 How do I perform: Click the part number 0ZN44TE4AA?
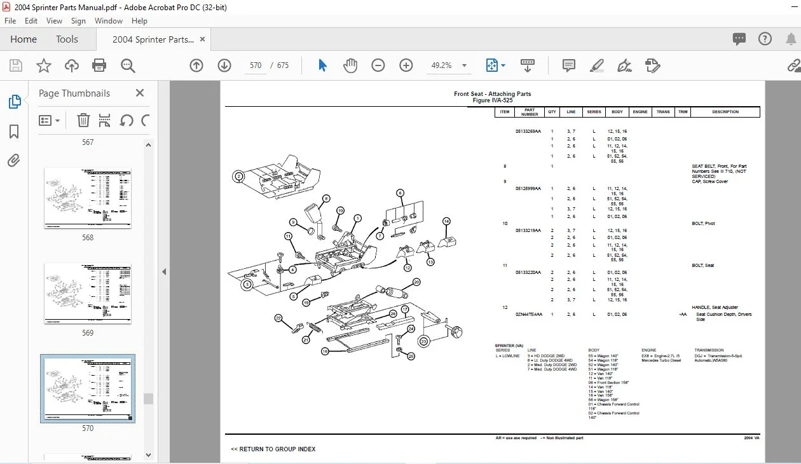click(x=529, y=315)
